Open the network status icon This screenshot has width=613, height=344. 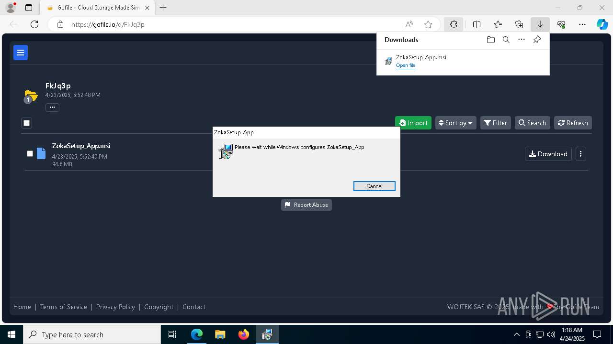point(540,334)
